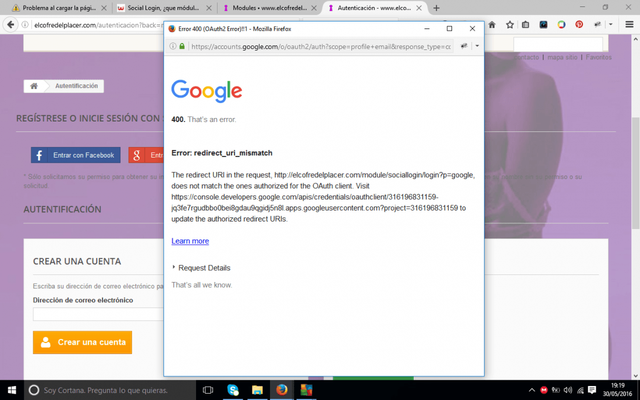640x400 pixels.
Task: Click the Cortana search box
Action: click(110, 390)
